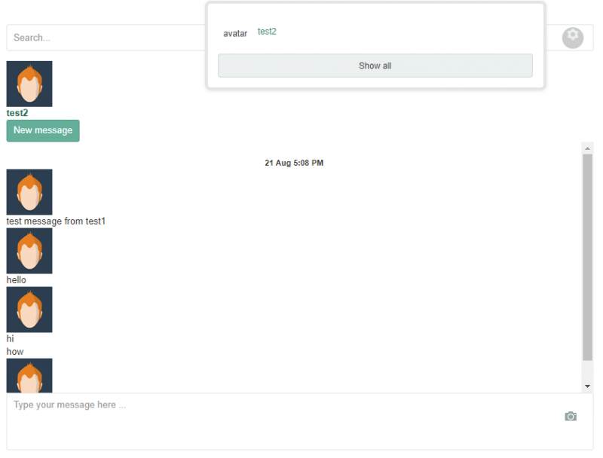The width and height of the screenshot is (603, 458).
Task: Click avatar above the 'hi' message
Action: (29, 310)
